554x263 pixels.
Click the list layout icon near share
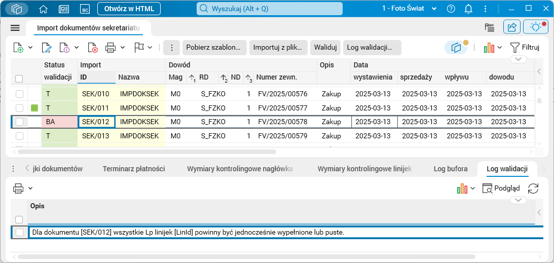coord(489,27)
